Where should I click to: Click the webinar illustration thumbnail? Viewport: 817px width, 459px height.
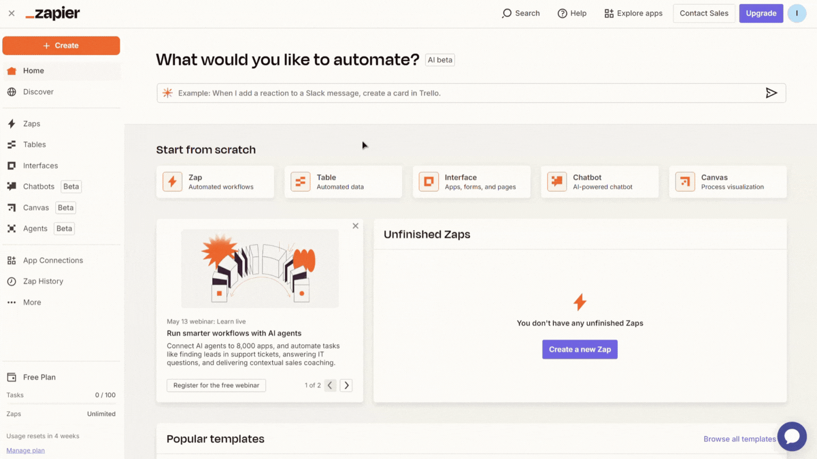tap(260, 269)
